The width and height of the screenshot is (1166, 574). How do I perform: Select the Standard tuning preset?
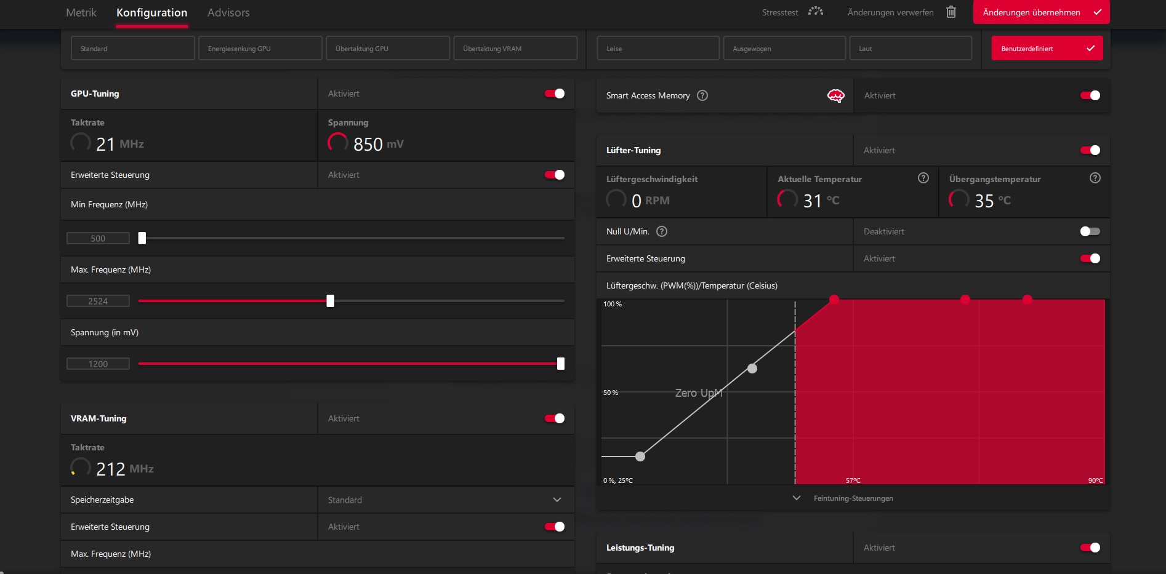133,48
